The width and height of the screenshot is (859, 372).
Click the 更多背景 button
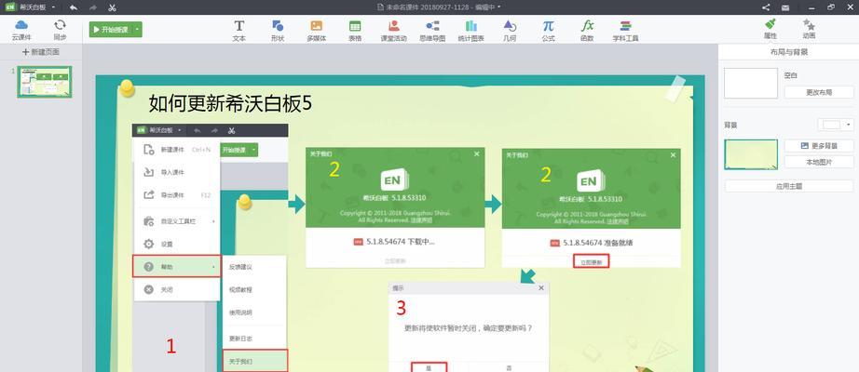818,146
